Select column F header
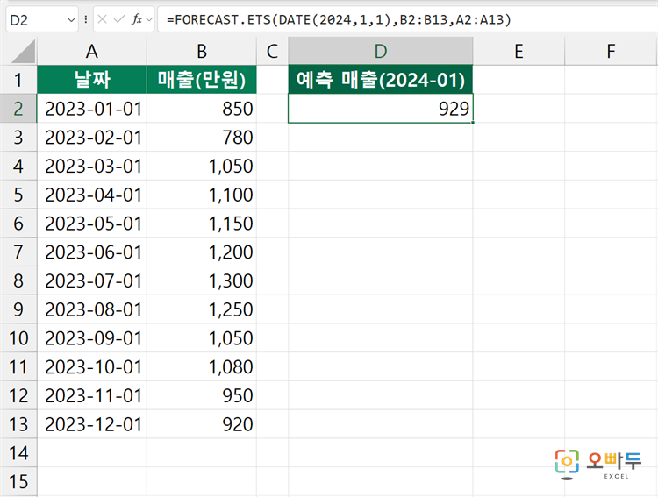Viewport: 658px width, 497px height. [x=611, y=51]
